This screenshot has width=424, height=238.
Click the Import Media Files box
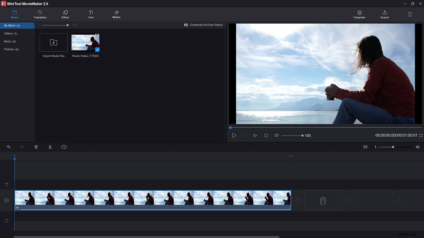(x=53, y=42)
